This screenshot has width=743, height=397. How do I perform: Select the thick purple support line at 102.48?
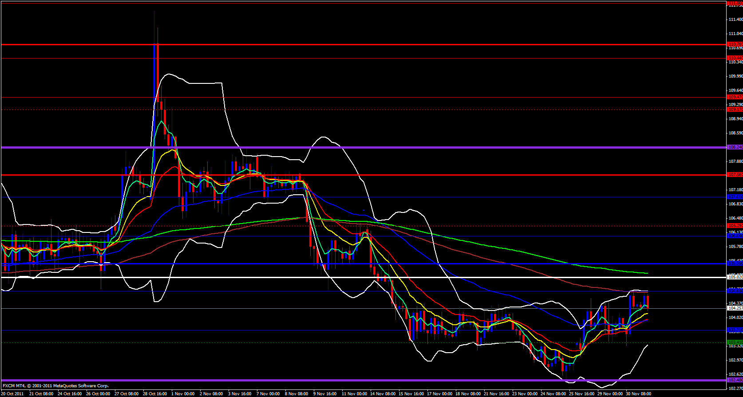[364, 380]
